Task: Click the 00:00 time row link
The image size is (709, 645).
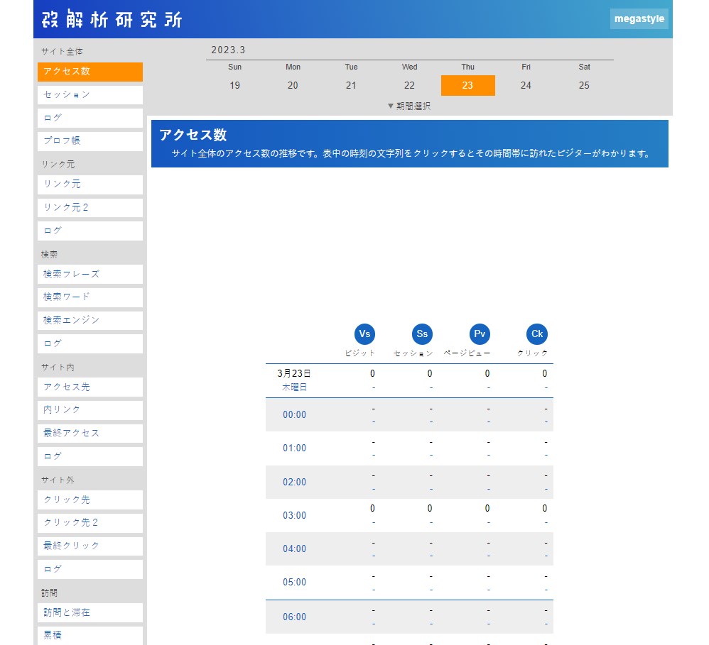Action: click(x=294, y=414)
